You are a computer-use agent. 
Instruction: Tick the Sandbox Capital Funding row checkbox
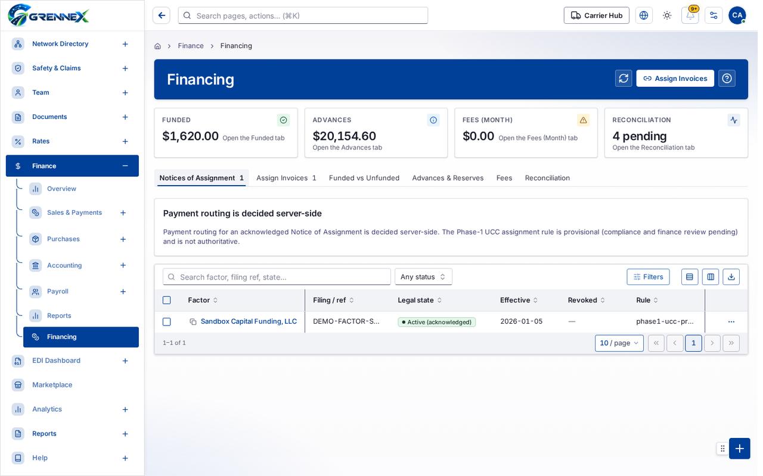click(x=167, y=322)
